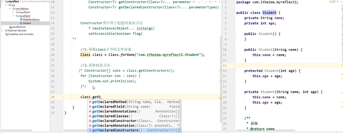Click the External Libraries icon
343x133 pixels.
pos(6,31)
